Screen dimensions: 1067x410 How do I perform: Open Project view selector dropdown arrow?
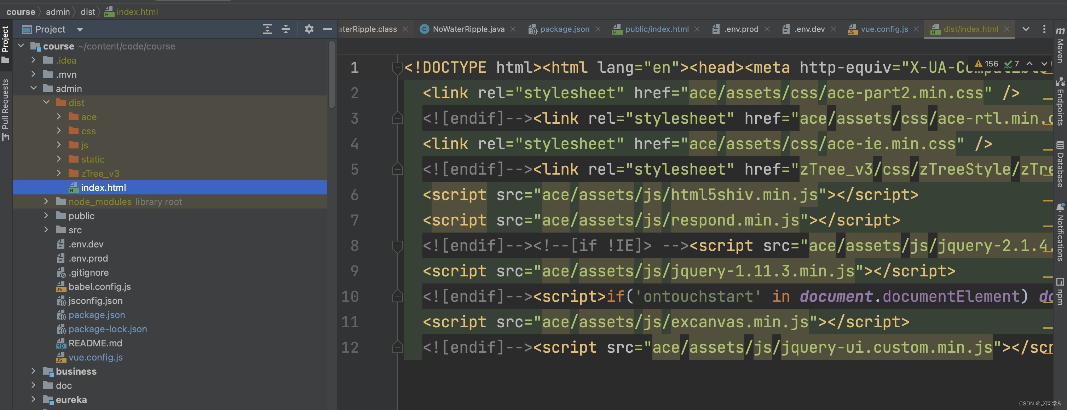(x=80, y=30)
